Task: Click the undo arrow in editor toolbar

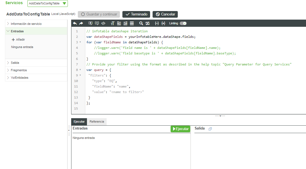Action: (75, 23)
